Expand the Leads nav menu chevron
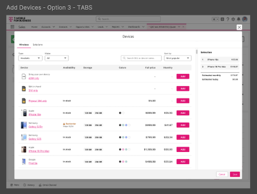Image resolution: width=257 pixels, height=194 pixels. tap(107, 27)
